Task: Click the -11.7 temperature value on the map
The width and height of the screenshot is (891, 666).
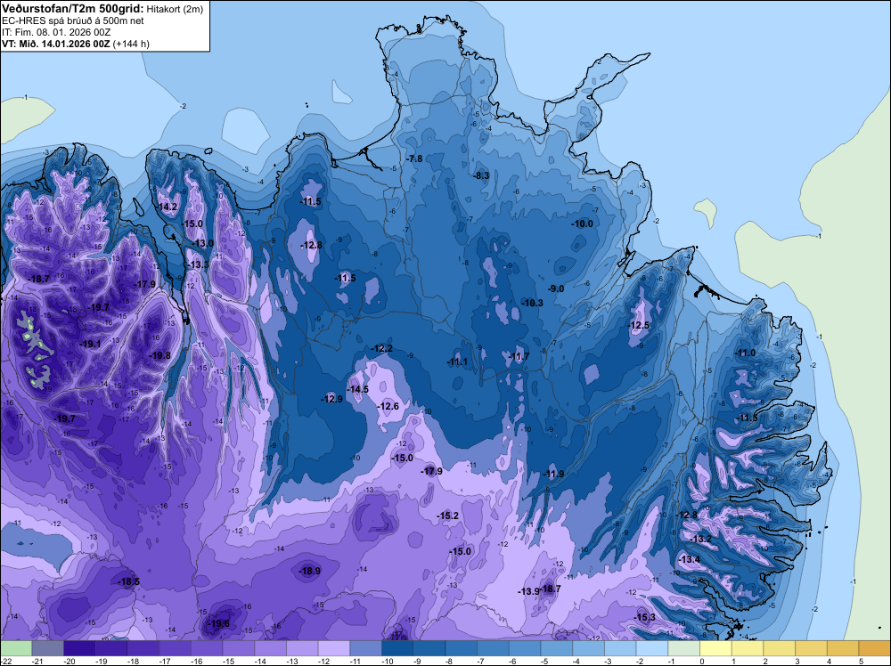Action: pyautogui.click(x=519, y=356)
